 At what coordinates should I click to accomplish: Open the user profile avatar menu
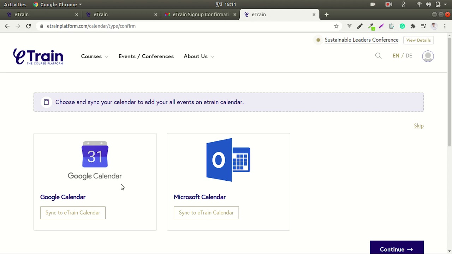click(x=428, y=56)
